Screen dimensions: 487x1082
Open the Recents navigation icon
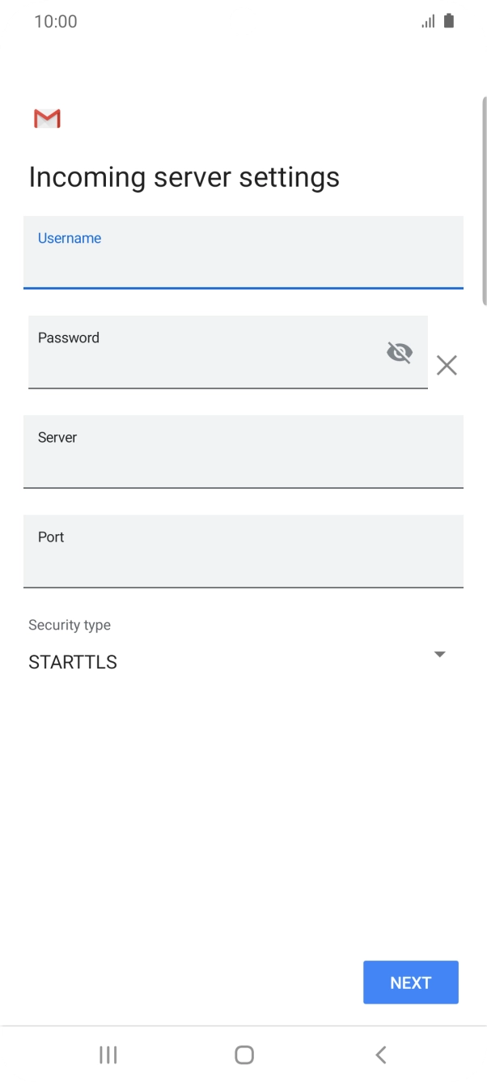[x=108, y=1054]
